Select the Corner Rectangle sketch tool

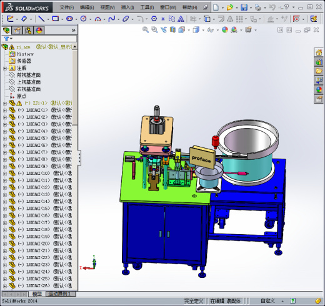tap(56, 19)
